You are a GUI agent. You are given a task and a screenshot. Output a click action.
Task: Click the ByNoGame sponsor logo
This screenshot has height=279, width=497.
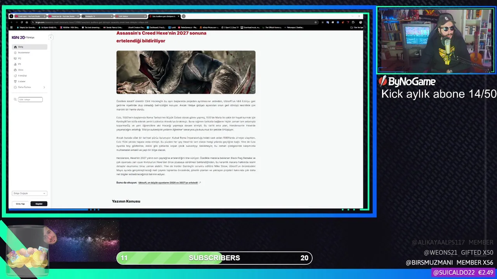pyautogui.click(x=407, y=81)
